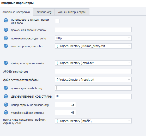Click 'ДВУХБУКВЕННЫЙ КОД СТРАНЫ' label text
This screenshot has width=146, height=136.
[x=32, y=97]
